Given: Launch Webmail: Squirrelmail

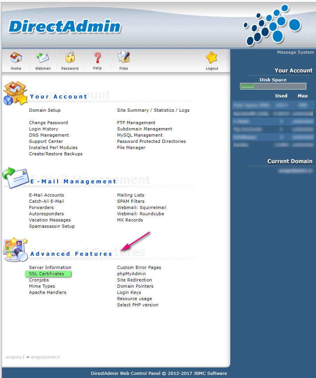Looking at the screenshot, I should point(142,207).
